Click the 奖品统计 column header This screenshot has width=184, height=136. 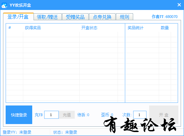tap(136, 28)
